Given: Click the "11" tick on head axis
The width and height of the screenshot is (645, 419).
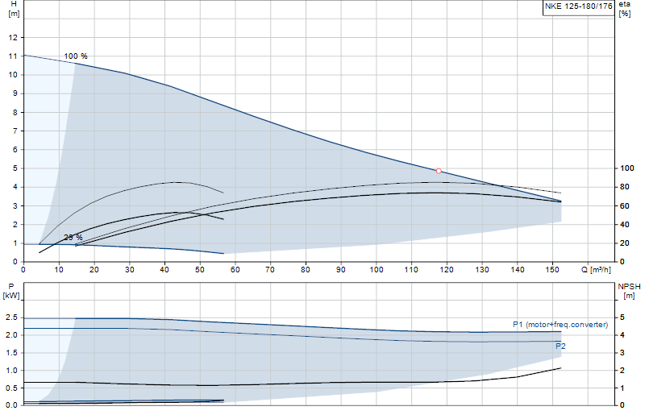Looking at the screenshot, I should [x=13, y=56].
